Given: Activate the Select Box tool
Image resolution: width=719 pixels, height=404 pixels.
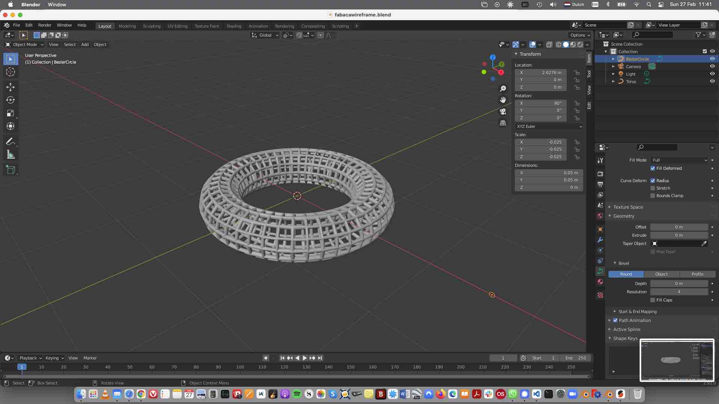Looking at the screenshot, I should click(x=10, y=59).
